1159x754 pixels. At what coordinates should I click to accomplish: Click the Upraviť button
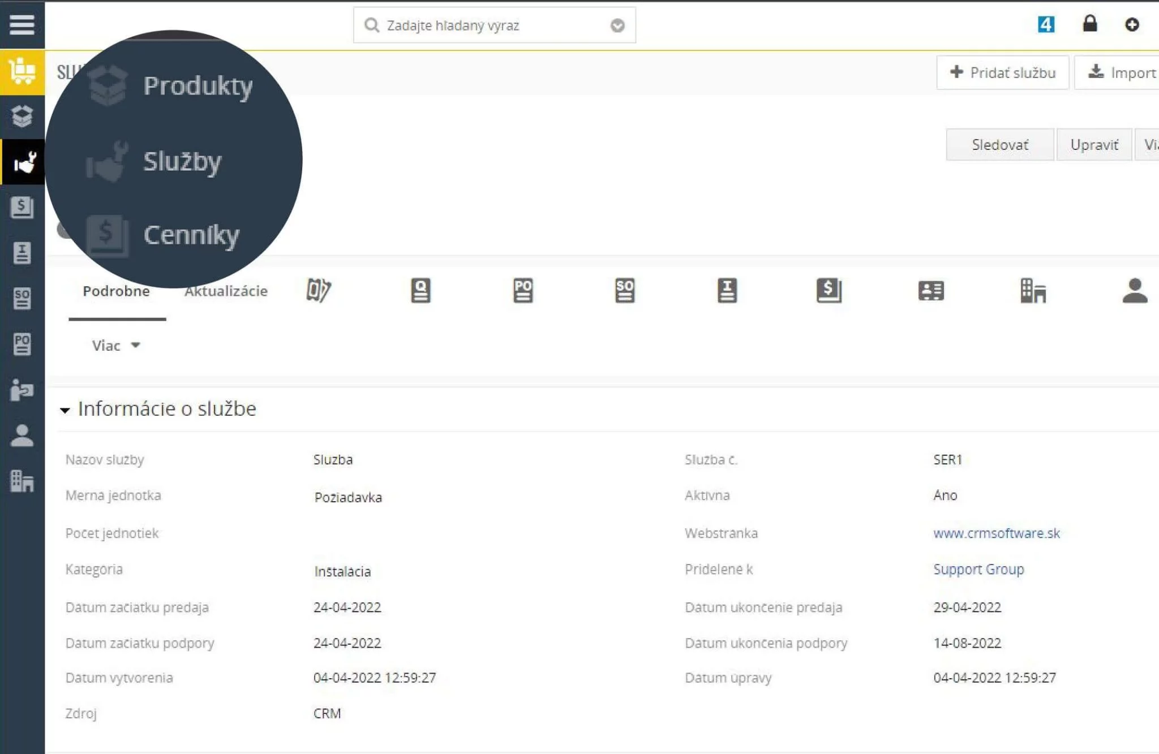coord(1094,145)
